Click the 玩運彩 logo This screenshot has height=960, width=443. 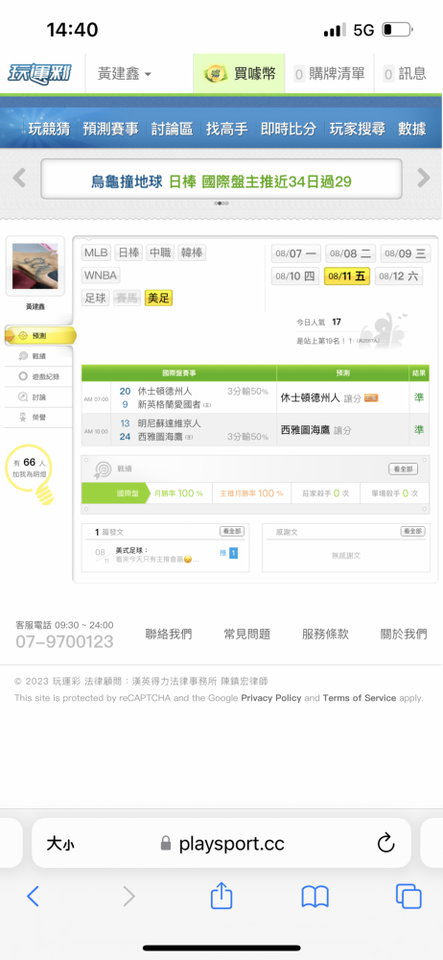point(38,74)
